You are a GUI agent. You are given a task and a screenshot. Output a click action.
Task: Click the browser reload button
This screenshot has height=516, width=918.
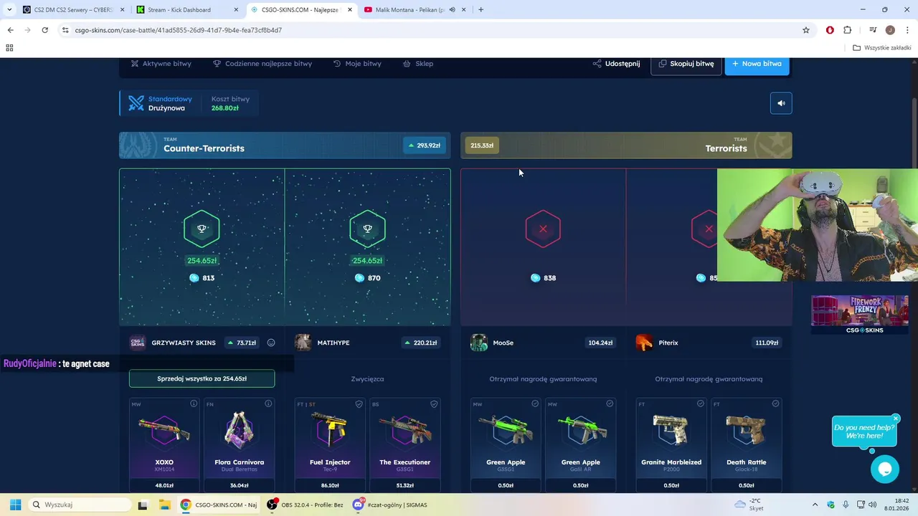44,30
